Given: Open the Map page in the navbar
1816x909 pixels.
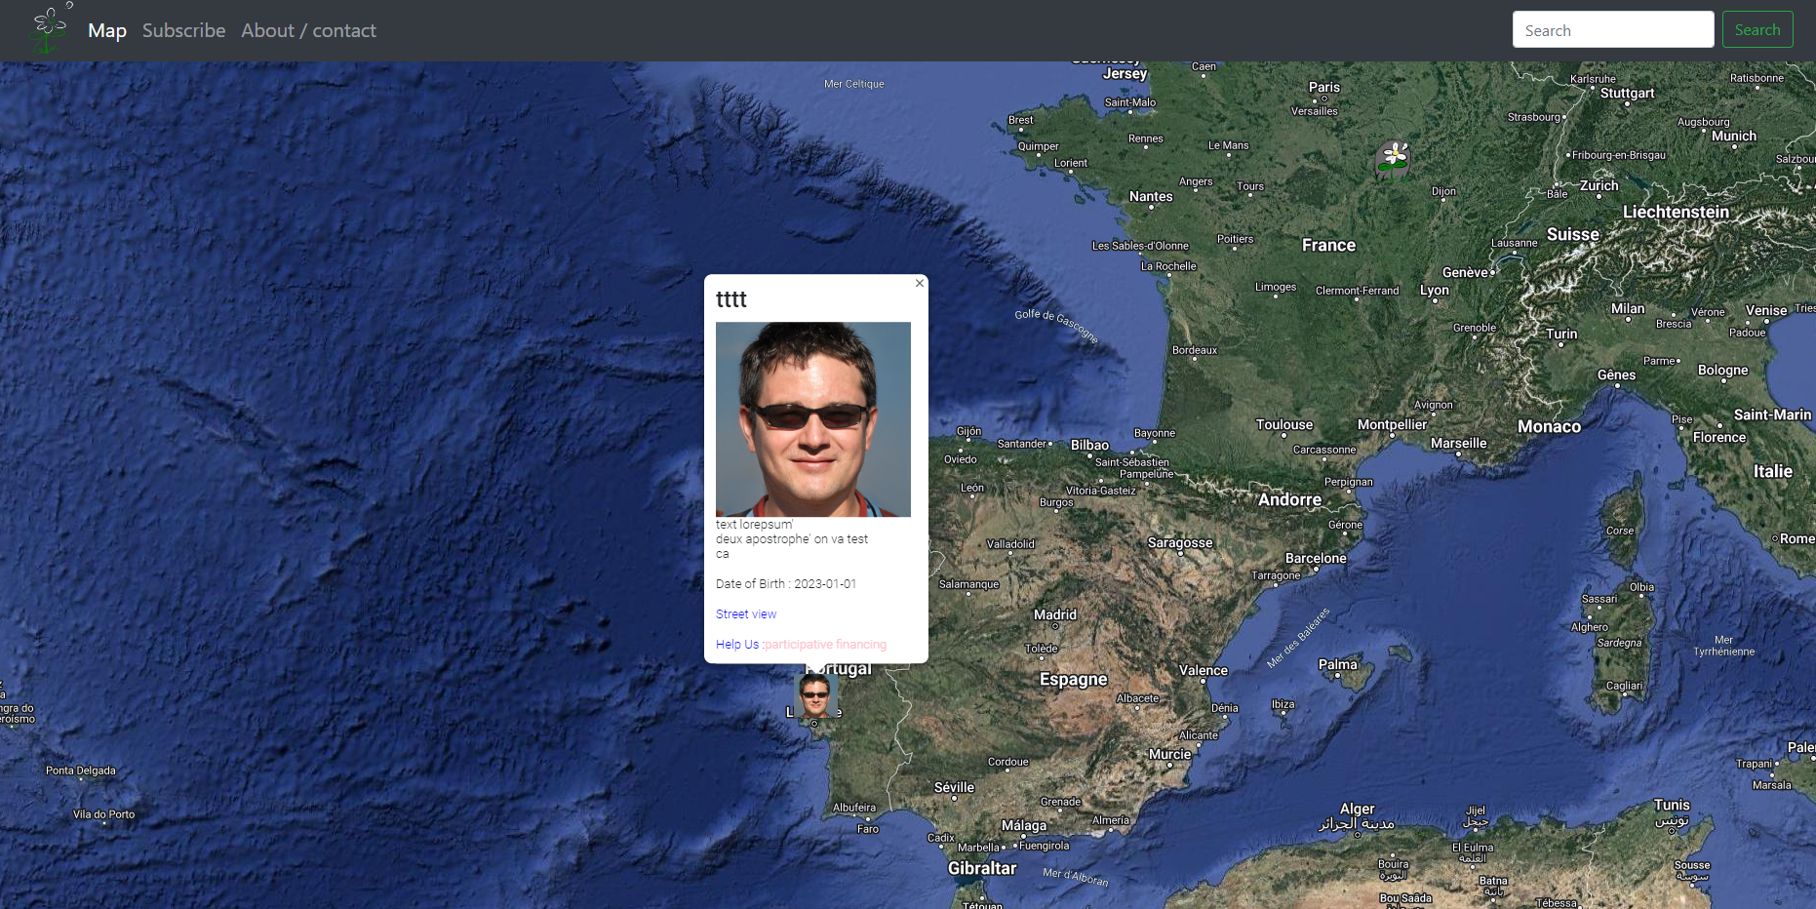Looking at the screenshot, I should [107, 30].
